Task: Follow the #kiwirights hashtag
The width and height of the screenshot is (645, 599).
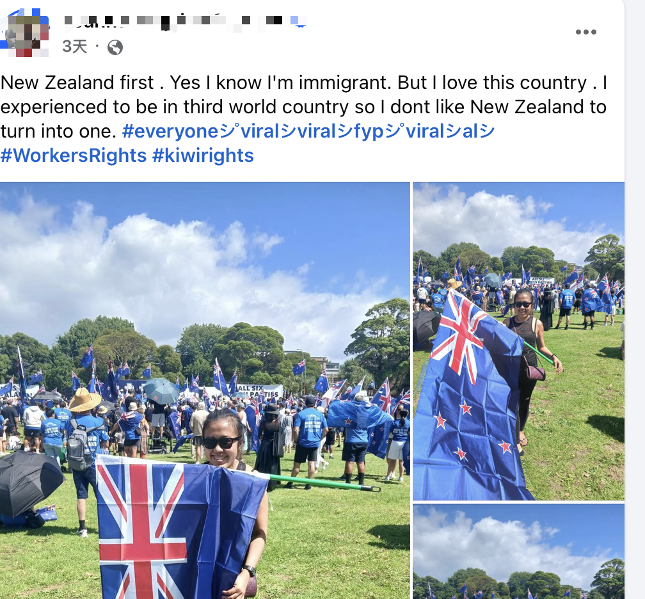Action: (x=203, y=156)
